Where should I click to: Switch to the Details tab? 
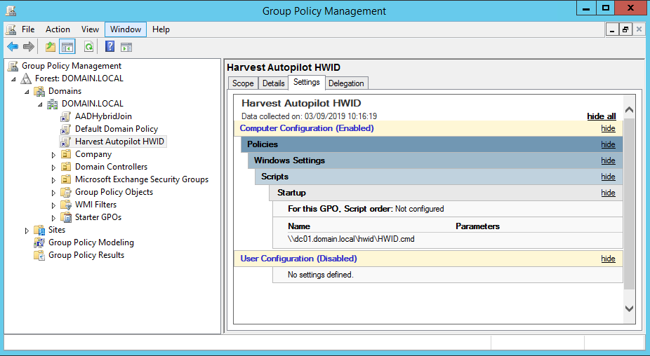click(x=274, y=83)
